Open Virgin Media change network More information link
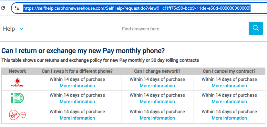The height and width of the screenshot is (127, 267). 157,118
